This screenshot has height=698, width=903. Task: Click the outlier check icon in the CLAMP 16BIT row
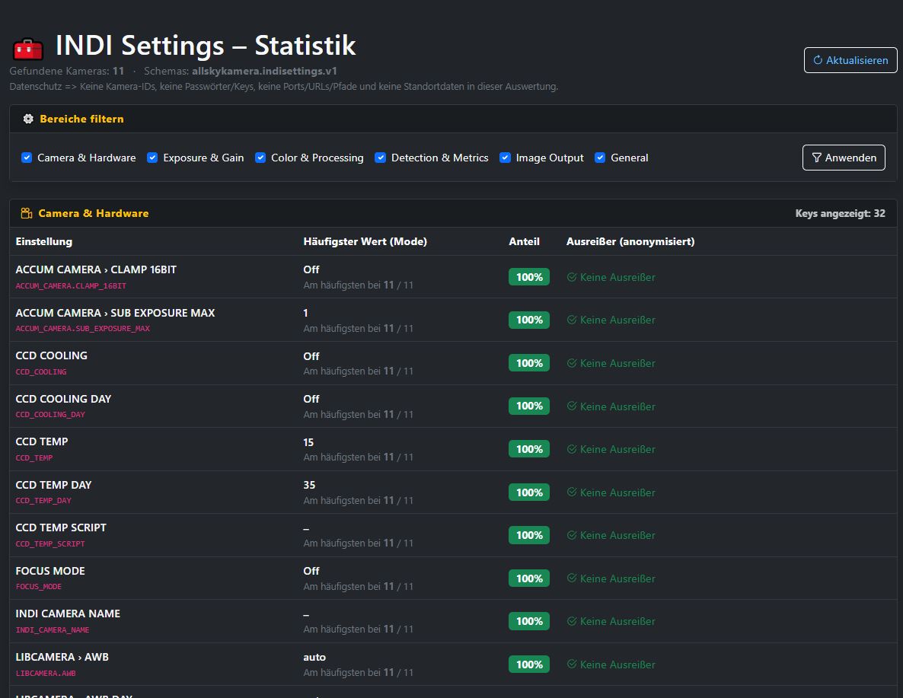point(571,277)
